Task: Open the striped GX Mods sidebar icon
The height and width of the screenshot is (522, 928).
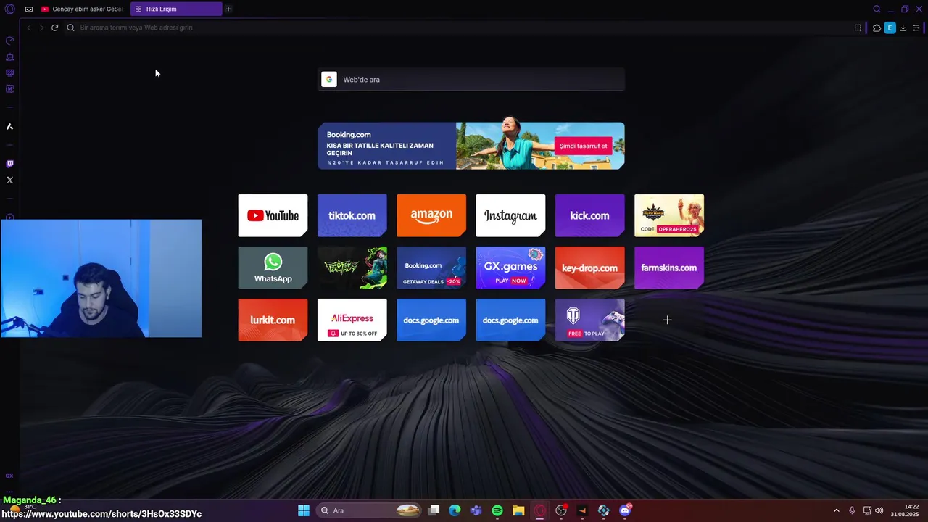Action: pos(9,72)
